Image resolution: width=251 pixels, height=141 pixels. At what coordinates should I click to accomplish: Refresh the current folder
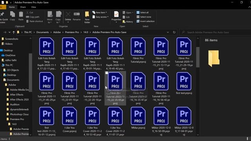coord(174,32)
